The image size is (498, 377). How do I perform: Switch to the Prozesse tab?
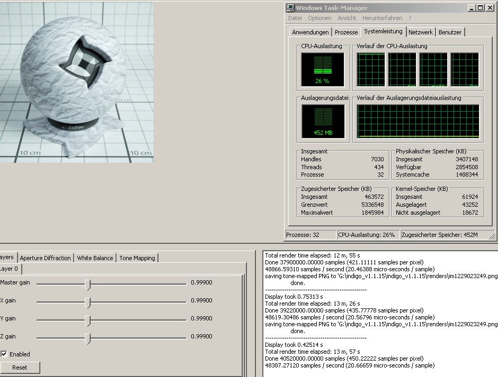click(346, 32)
